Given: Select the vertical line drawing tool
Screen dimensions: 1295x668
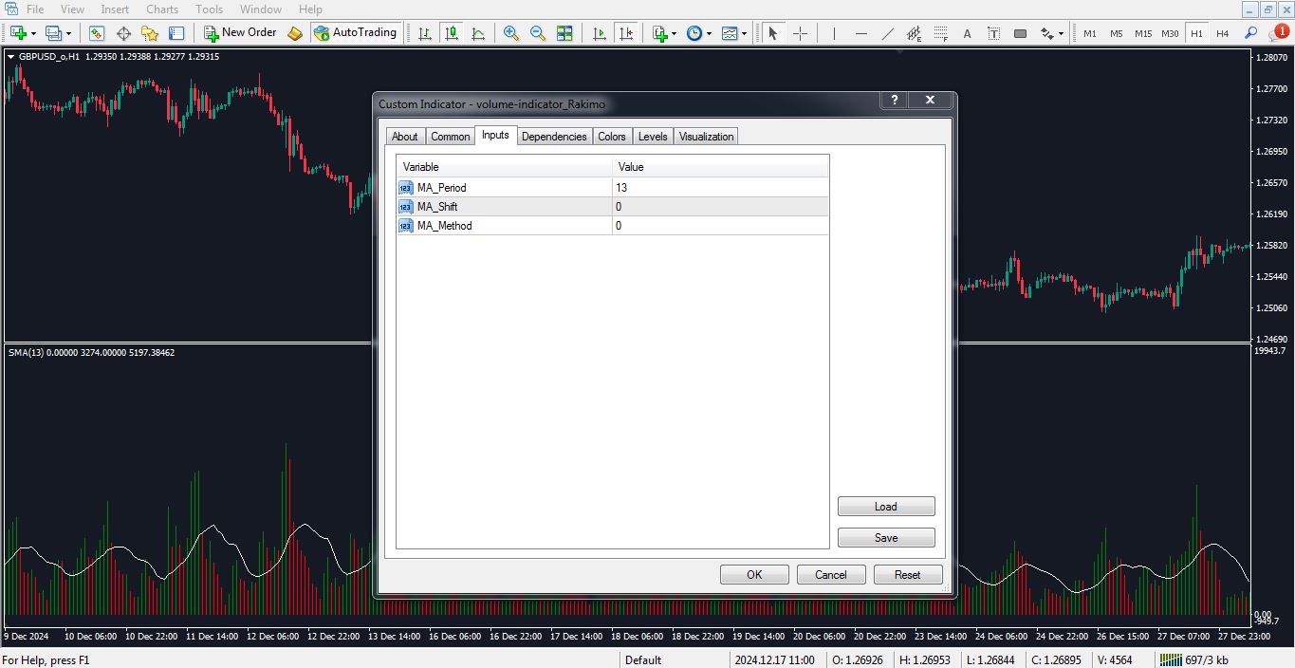Looking at the screenshot, I should coord(834,33).
